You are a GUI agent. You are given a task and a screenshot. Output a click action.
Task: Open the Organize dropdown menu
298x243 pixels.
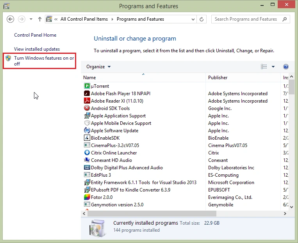pos(98,67)
